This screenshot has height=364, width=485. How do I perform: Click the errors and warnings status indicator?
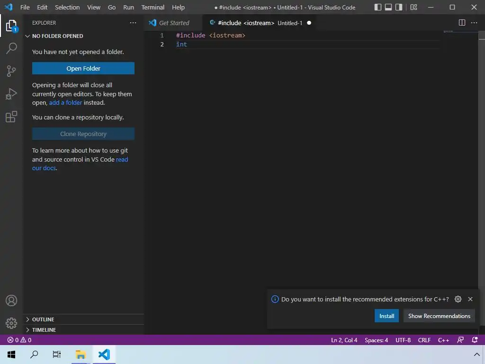click(x=19, y=340)
